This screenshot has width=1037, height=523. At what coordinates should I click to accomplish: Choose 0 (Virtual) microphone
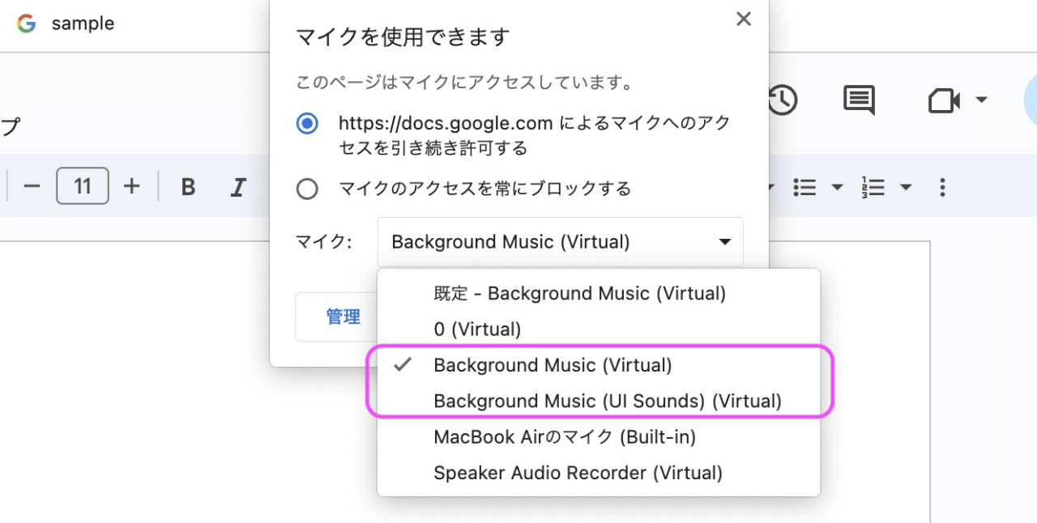click(599, 330)
